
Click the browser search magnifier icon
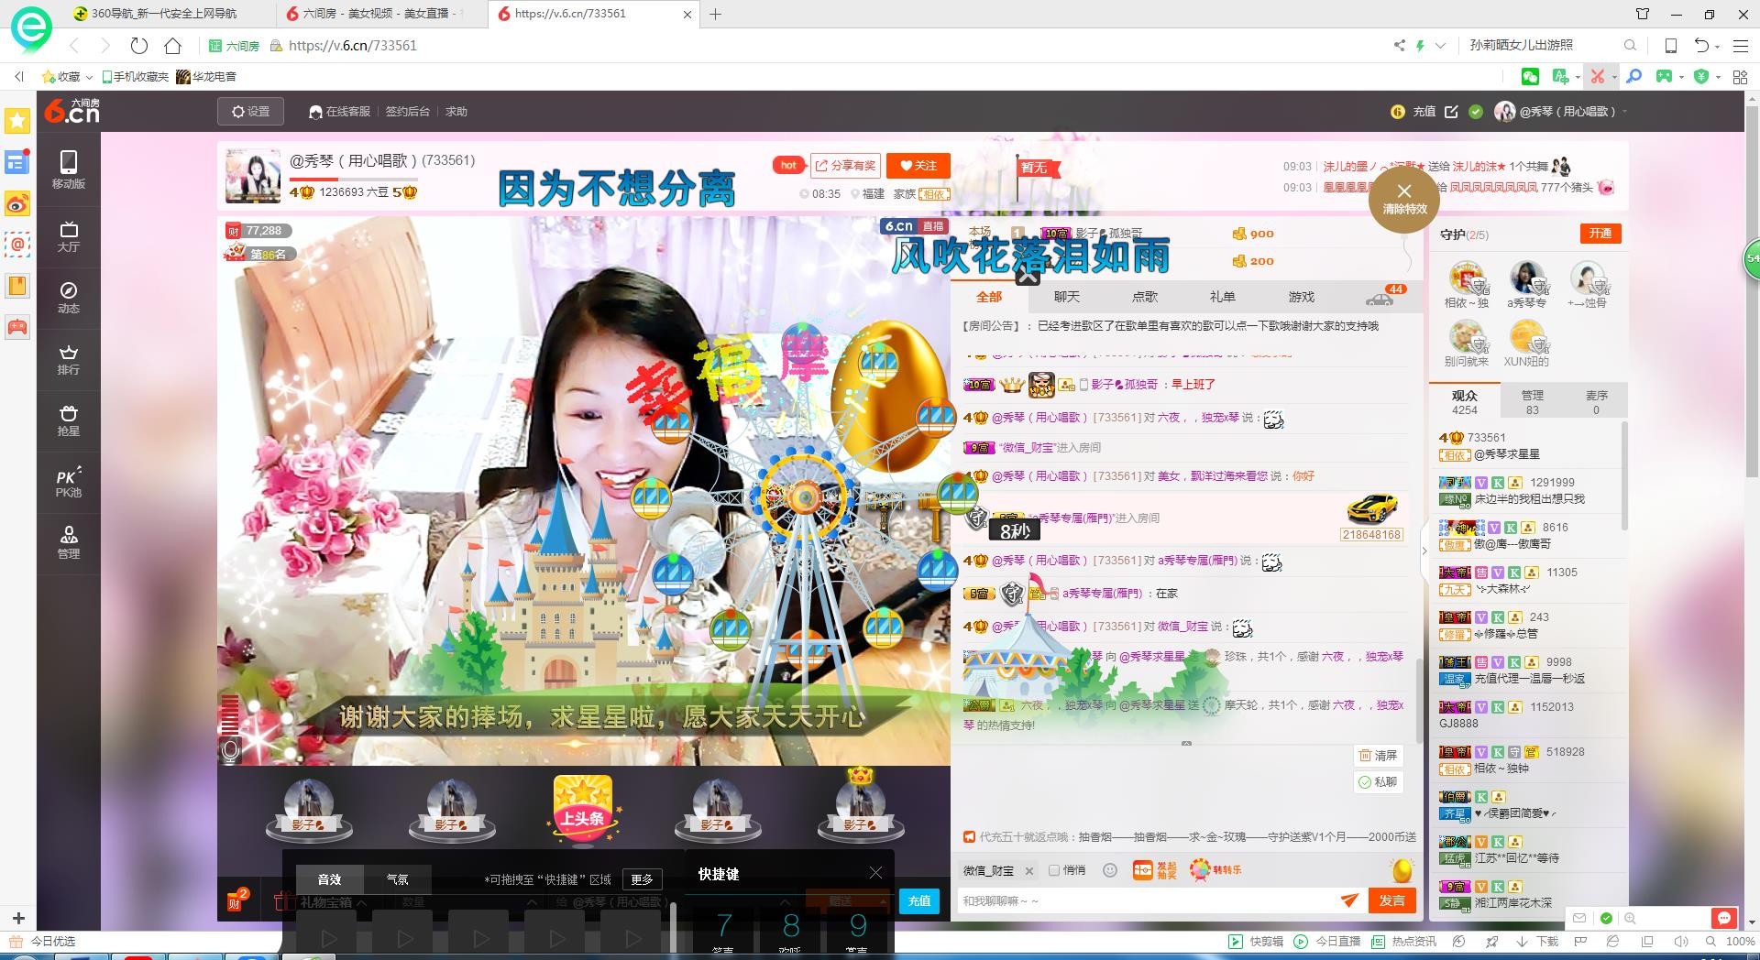pos(1630,45)
